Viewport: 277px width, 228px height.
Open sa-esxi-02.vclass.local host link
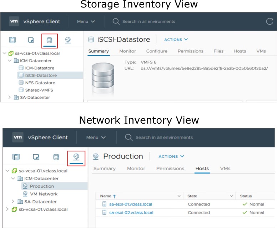coord(131,213)
